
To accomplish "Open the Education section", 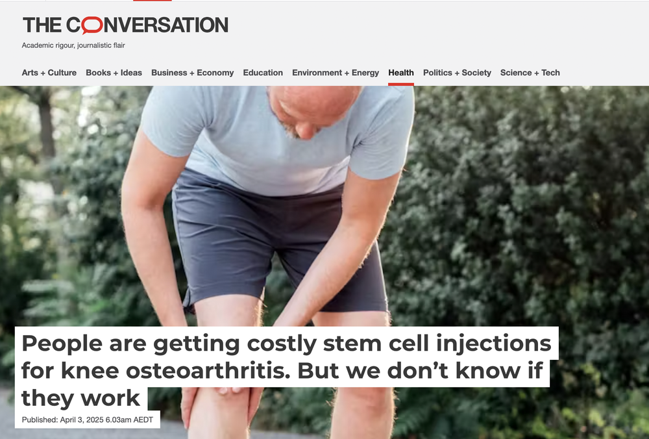I will coord(263,73).
